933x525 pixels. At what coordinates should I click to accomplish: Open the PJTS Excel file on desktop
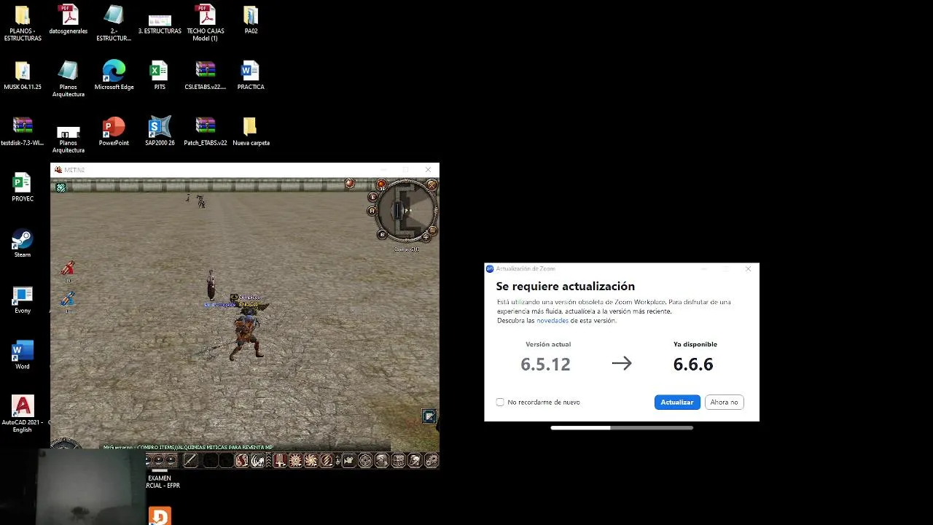pyautogui.click(x=160, y=76)
